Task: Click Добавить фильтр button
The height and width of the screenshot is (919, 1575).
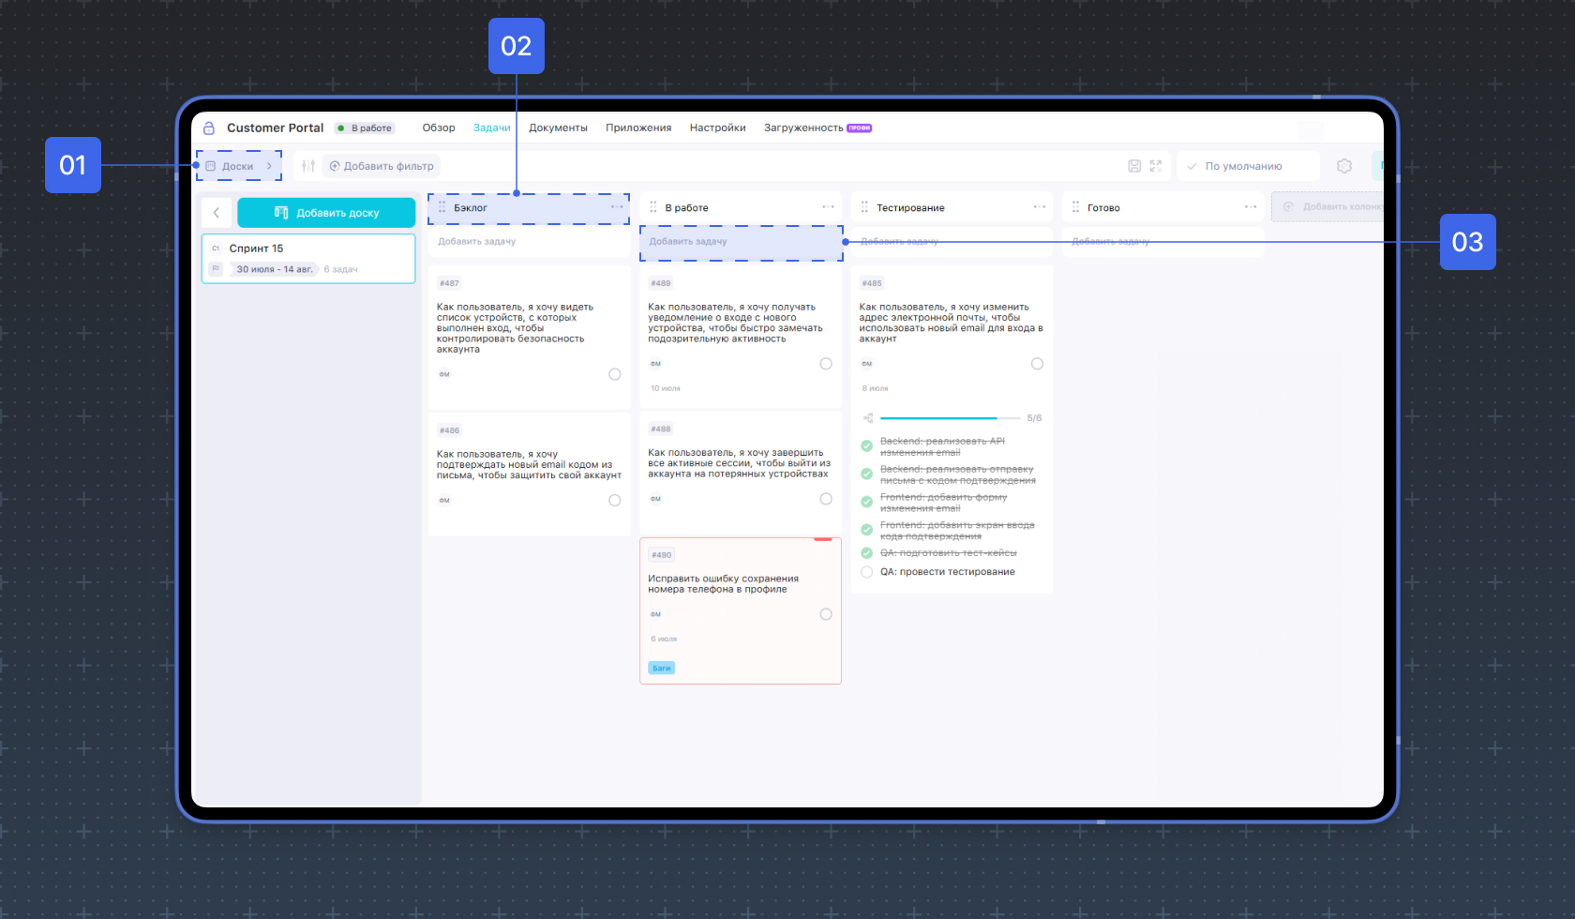Action: (382, 166)
